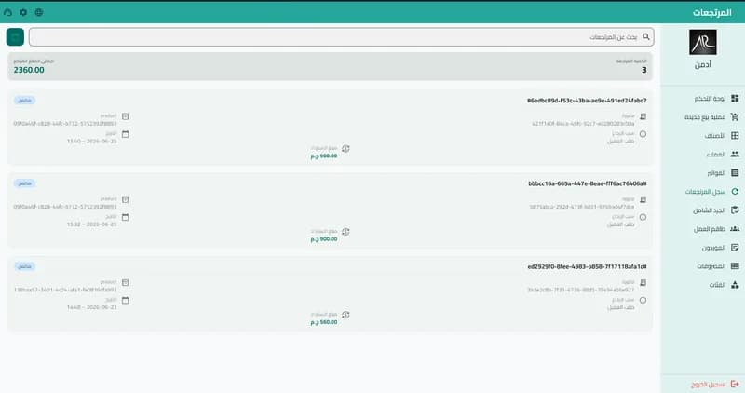Click the globe language icon in top bar
Screen dimensions: 745x393
coord(39,12)
